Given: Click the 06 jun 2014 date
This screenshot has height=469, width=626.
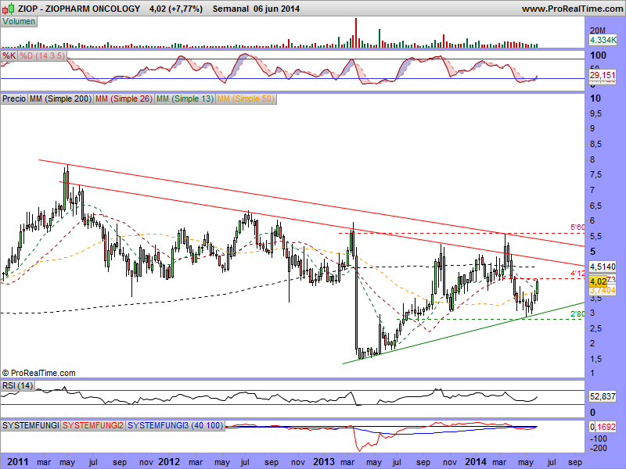Looking at the screenshot, I should pos(276,9).
